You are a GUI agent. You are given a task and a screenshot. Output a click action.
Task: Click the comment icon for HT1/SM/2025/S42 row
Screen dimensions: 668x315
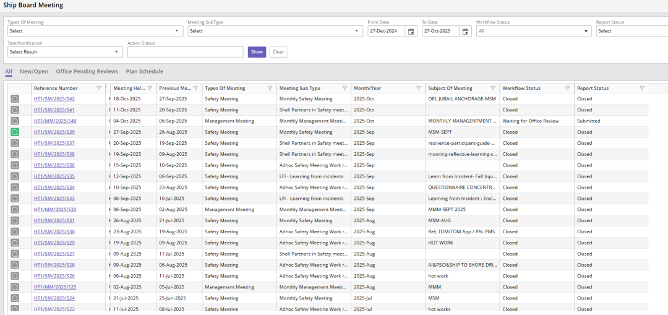(15, 99)
